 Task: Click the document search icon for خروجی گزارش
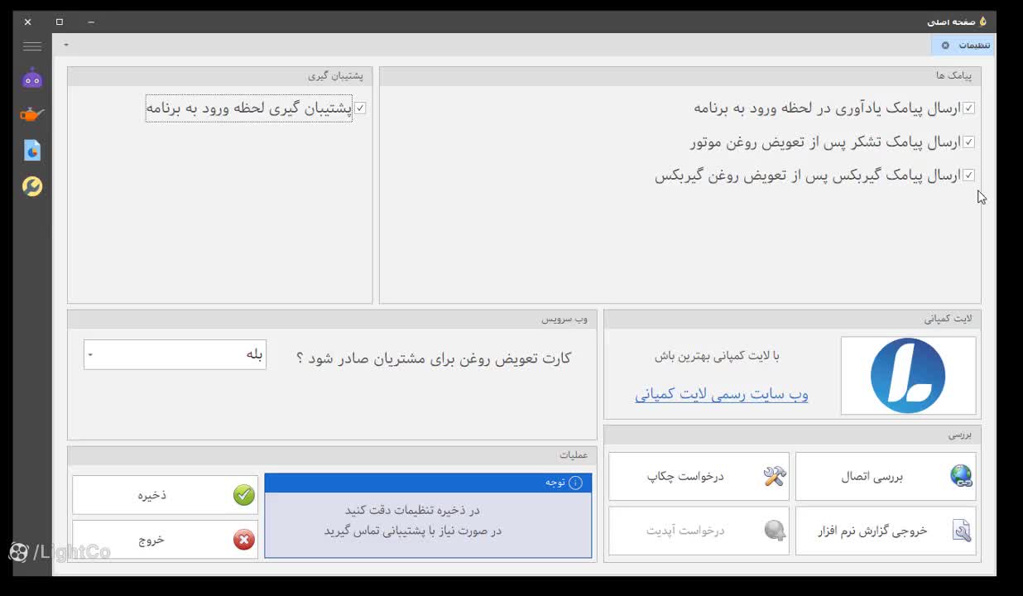tap(961, 531)
